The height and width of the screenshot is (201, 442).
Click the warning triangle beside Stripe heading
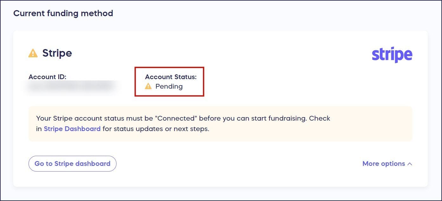click(33, 53)
